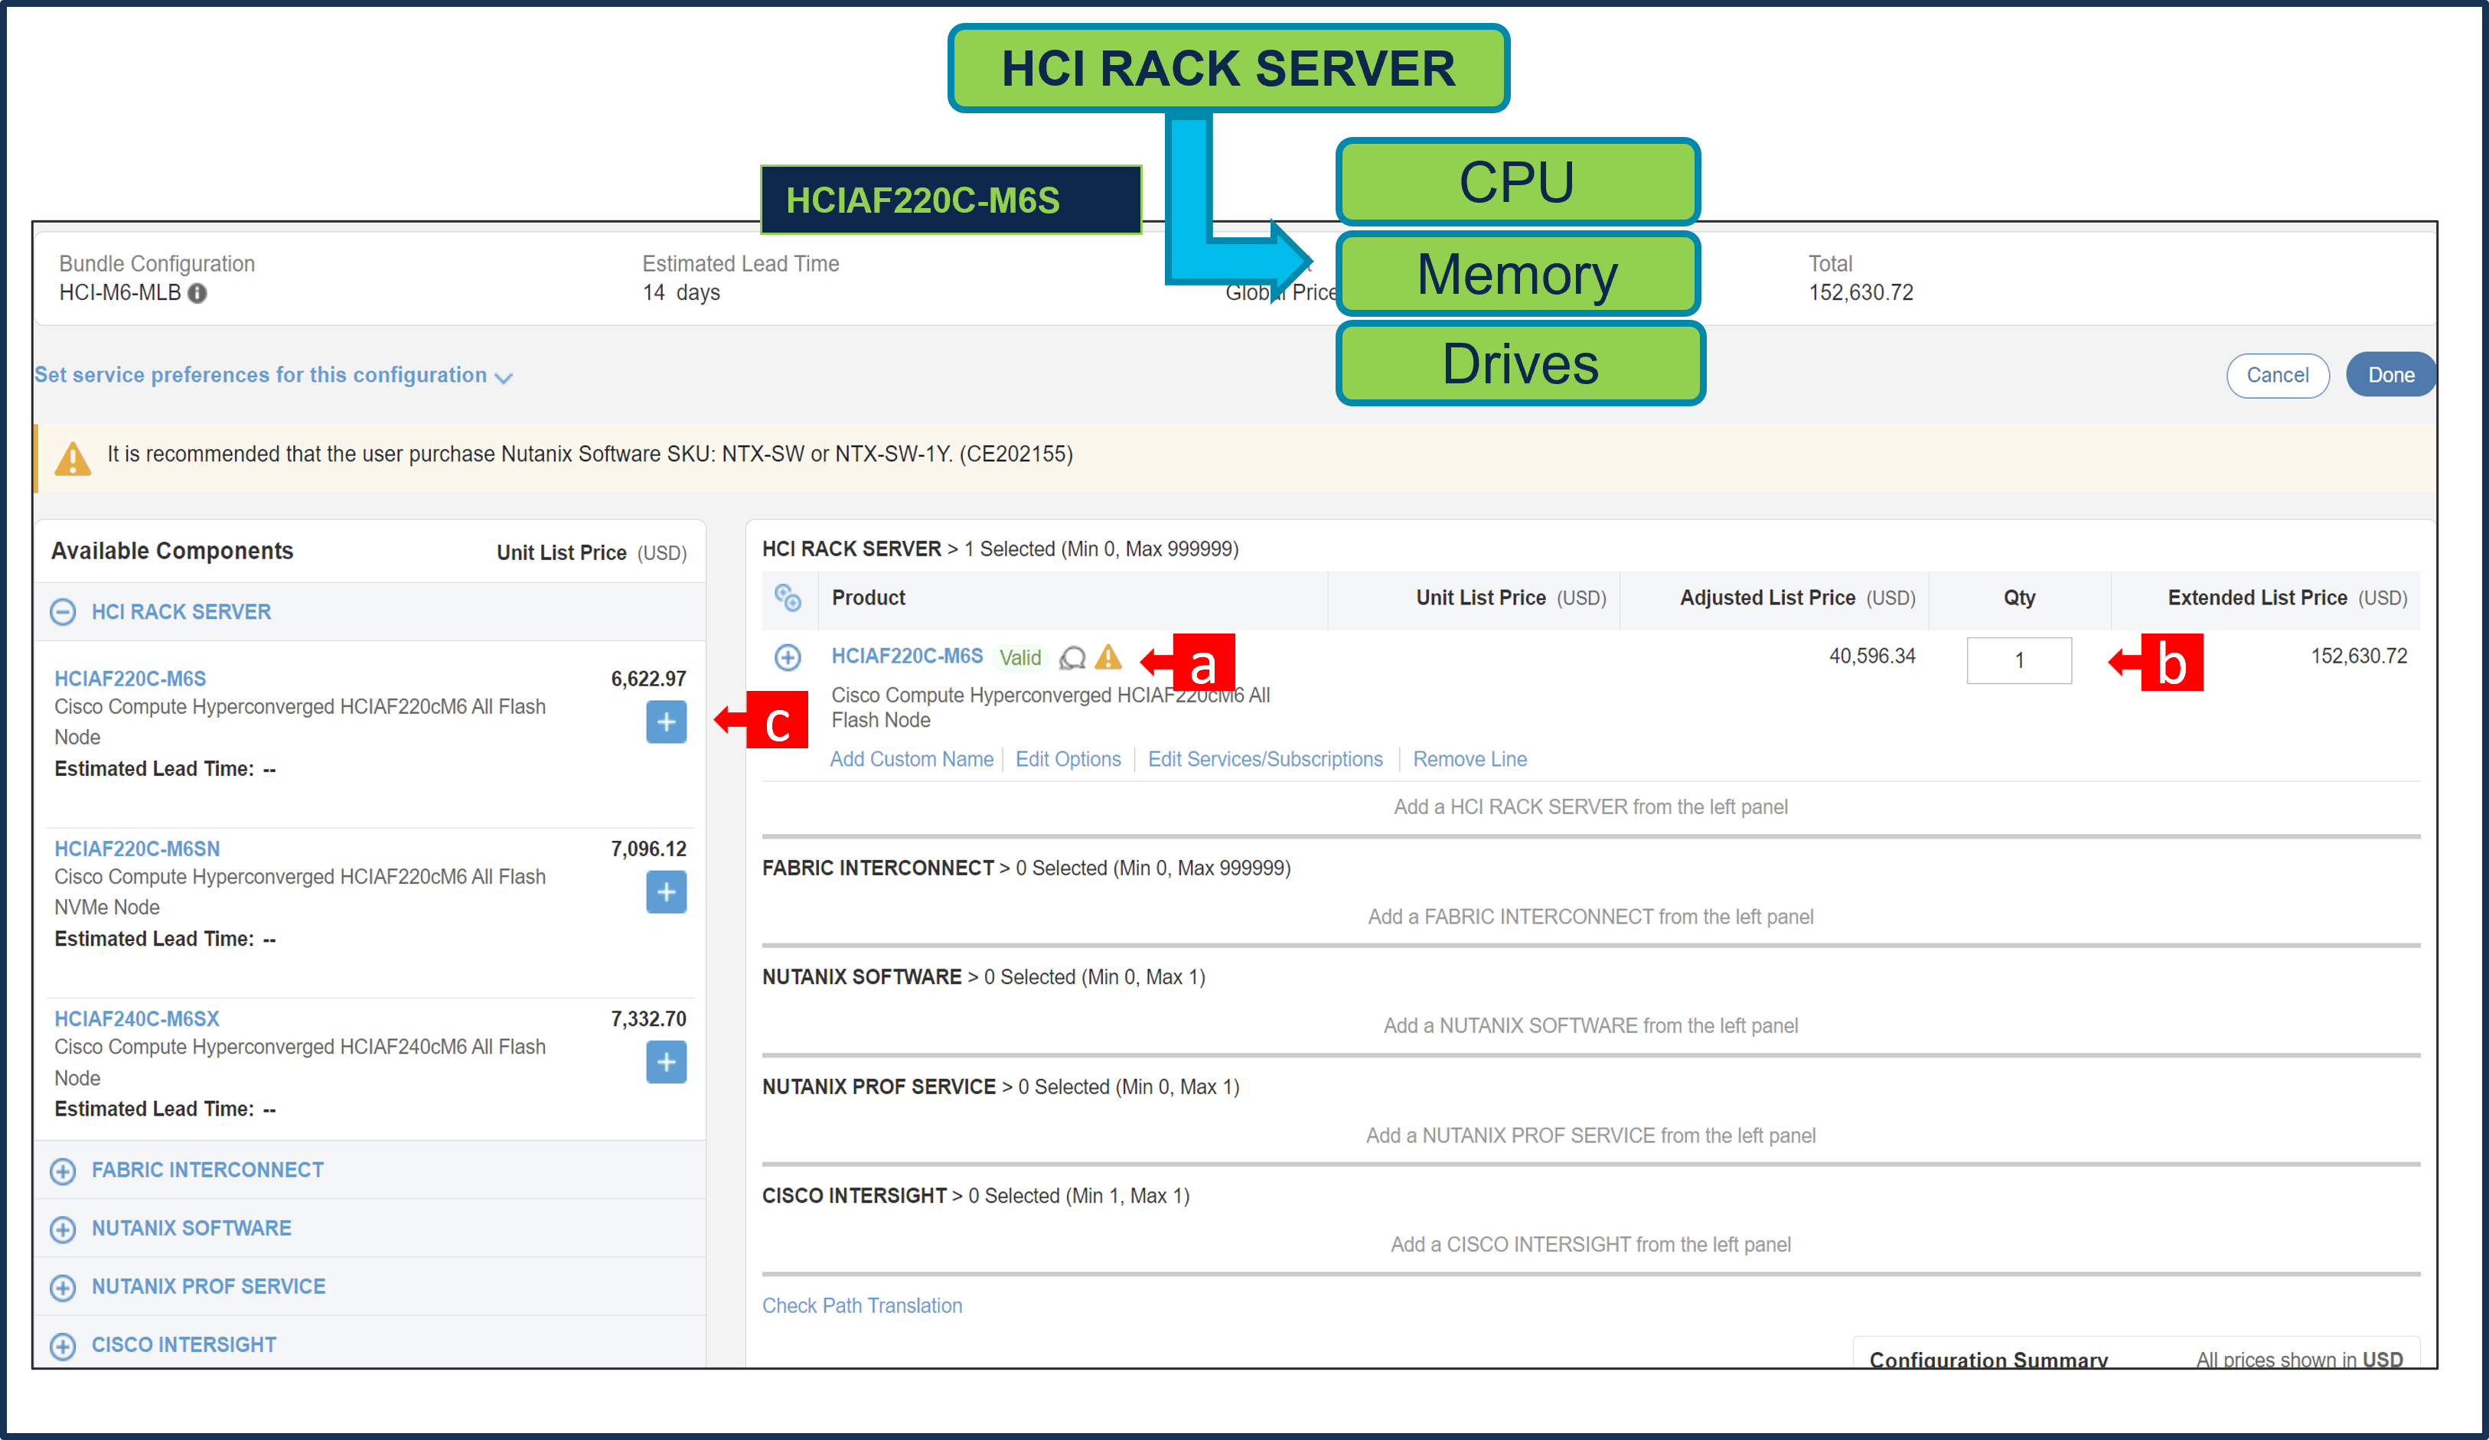Click the warning icon on HCIAF220C-M6S line
The image size is (2489, 1440).
pos(1109,656)
